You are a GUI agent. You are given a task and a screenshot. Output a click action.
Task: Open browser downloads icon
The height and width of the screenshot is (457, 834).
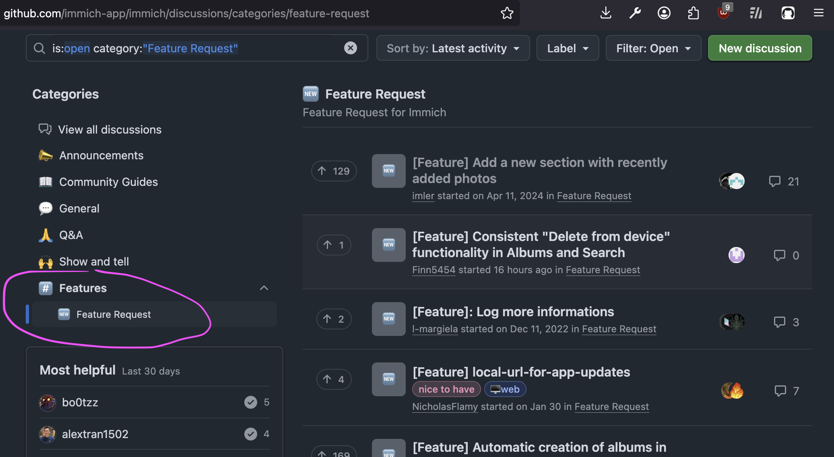(606, 13)
